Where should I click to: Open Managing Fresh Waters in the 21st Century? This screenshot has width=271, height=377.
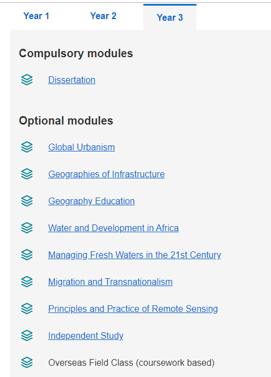click(134, 255)
